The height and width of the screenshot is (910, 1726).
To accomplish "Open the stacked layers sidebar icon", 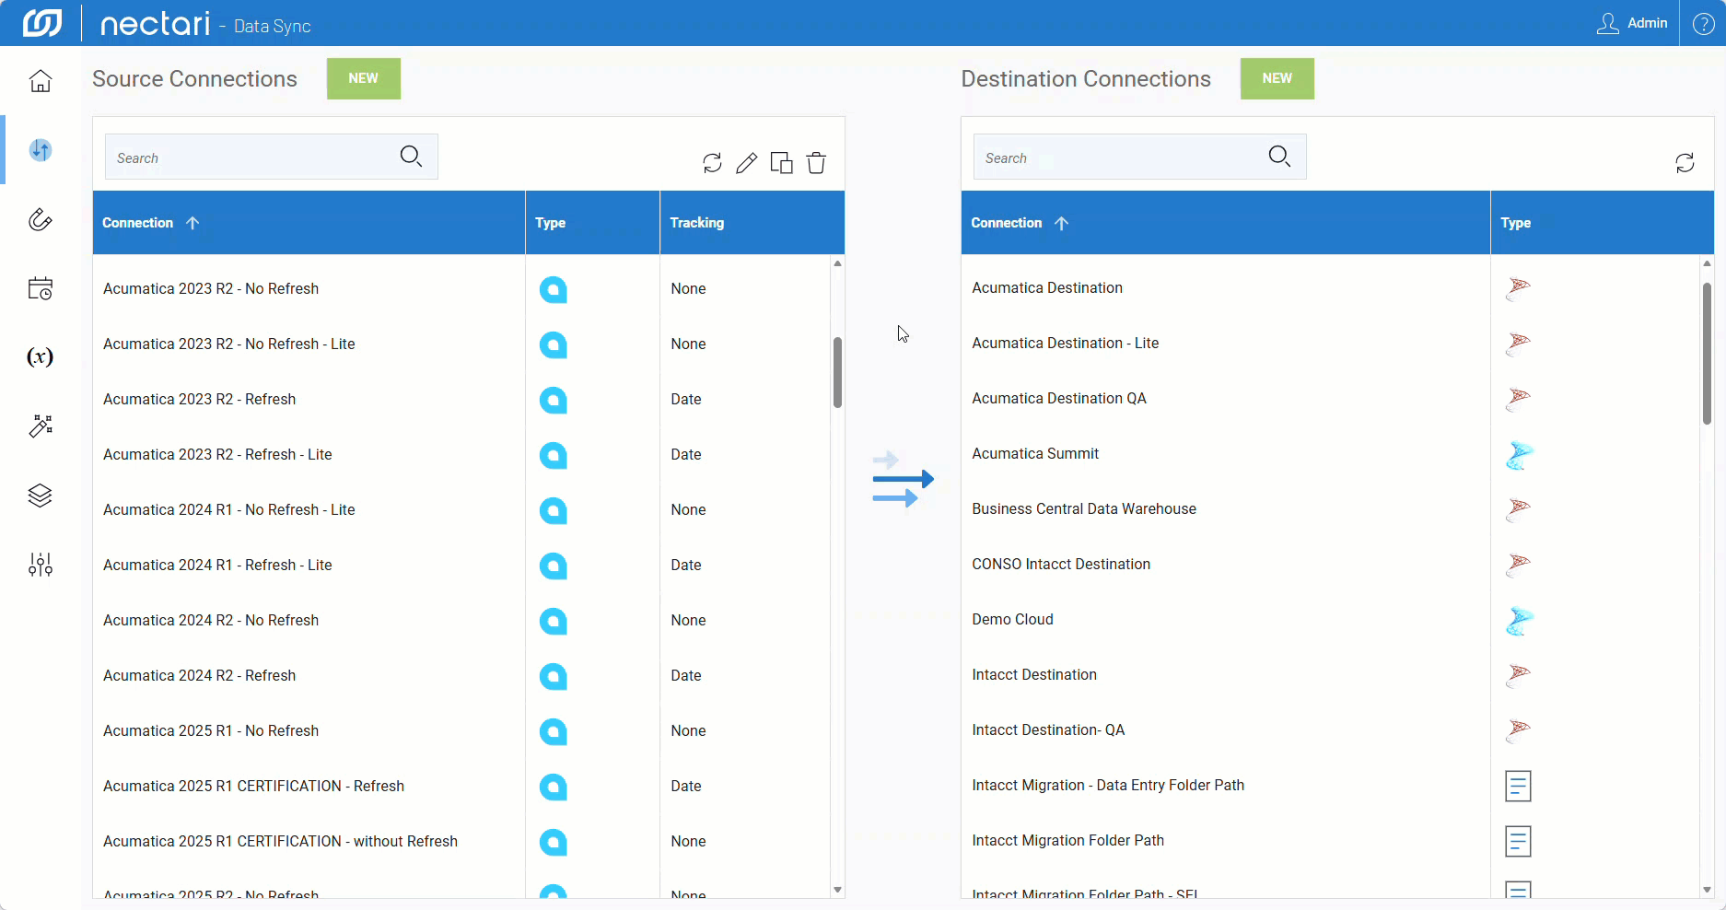I will pyautogui.click(x=41, y=496).
